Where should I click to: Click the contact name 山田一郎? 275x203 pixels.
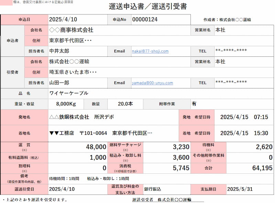[x=59, y=83]
